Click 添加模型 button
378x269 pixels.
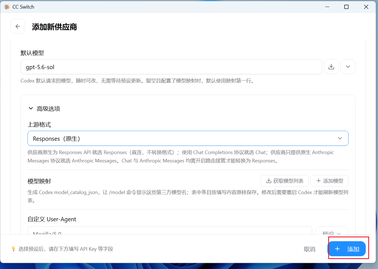pyautogui.click(x=329, y=181)
